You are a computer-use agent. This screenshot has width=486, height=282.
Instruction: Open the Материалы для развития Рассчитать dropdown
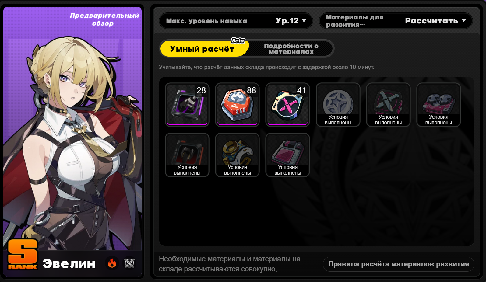pyautogui.click(x=396, y=21)
